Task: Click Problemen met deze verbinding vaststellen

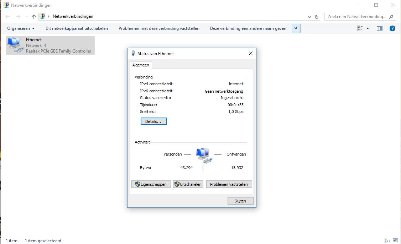Action: pos(159,28)
